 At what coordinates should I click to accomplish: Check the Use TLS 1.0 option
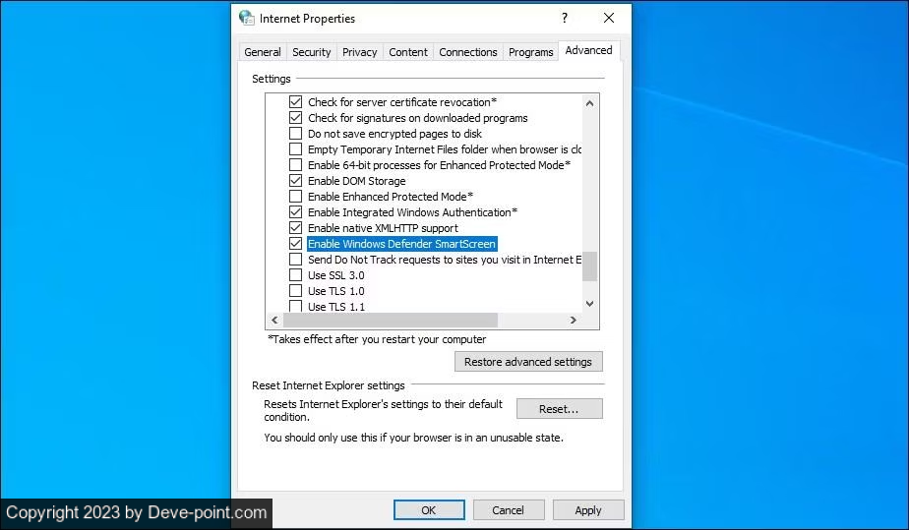pos(296,291)
